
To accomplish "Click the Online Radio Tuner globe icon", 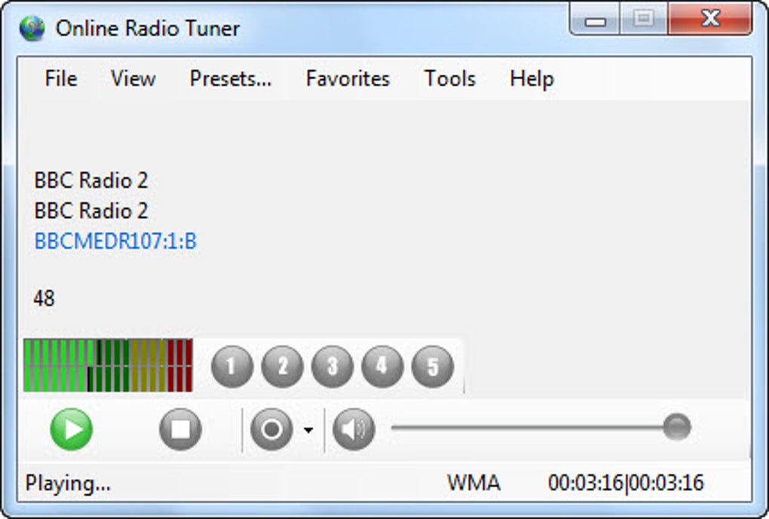I will coord(32,28).
